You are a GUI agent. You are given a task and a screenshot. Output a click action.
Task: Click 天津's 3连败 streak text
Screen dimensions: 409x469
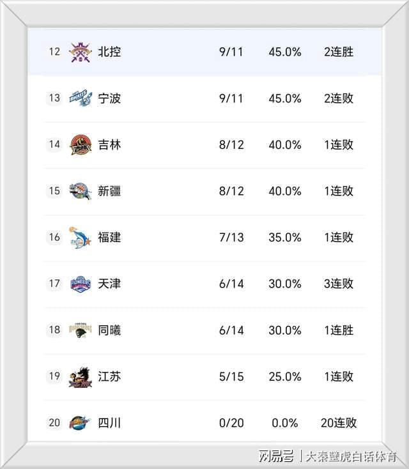(x=338, y=284)
